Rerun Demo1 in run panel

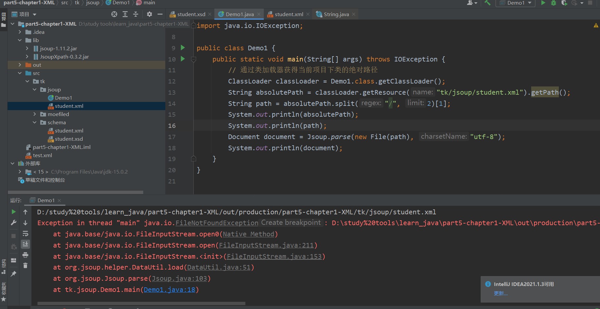[14, 212]
